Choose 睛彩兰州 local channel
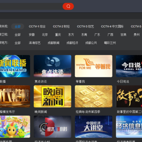The height and width of the screenshot is (142, 142). 110,43
